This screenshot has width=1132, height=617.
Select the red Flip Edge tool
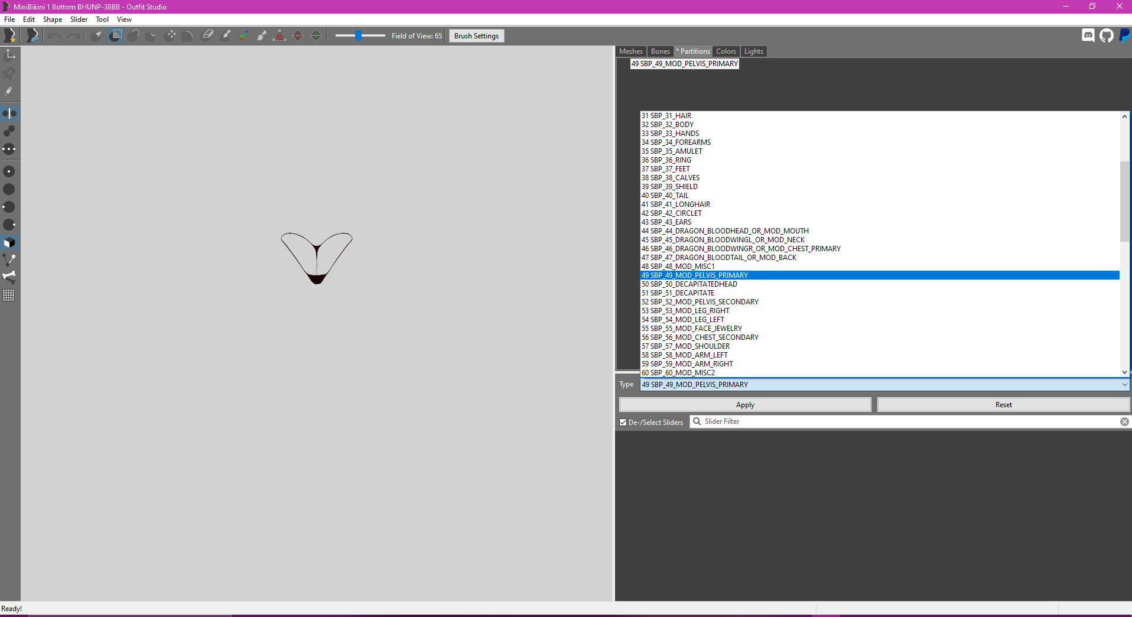click(298, 35)
